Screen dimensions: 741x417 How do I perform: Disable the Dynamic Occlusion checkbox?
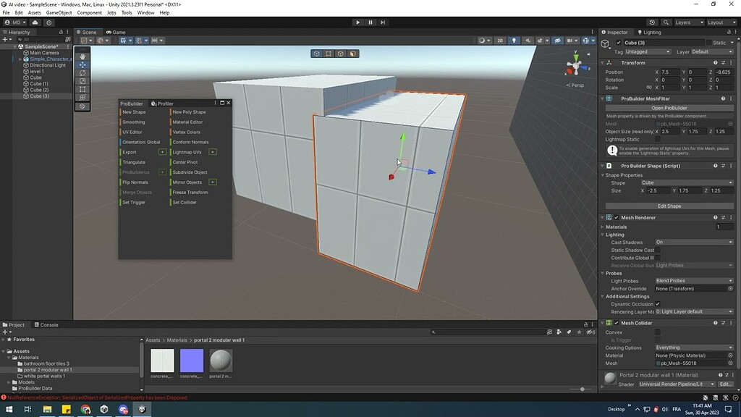[657, 304]
